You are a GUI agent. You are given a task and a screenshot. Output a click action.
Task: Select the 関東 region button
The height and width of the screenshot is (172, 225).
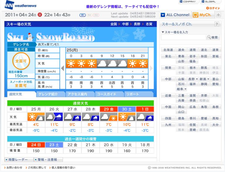[x=168, y=68]
